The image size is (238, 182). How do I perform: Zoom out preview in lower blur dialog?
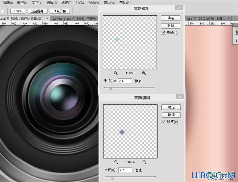(116, 162)
